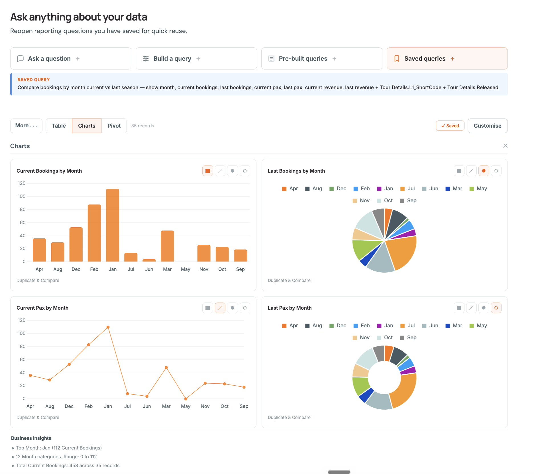Toggle Sep legend in Last Bookings chart
Screen dimensions: 534x474
point(408,201)
